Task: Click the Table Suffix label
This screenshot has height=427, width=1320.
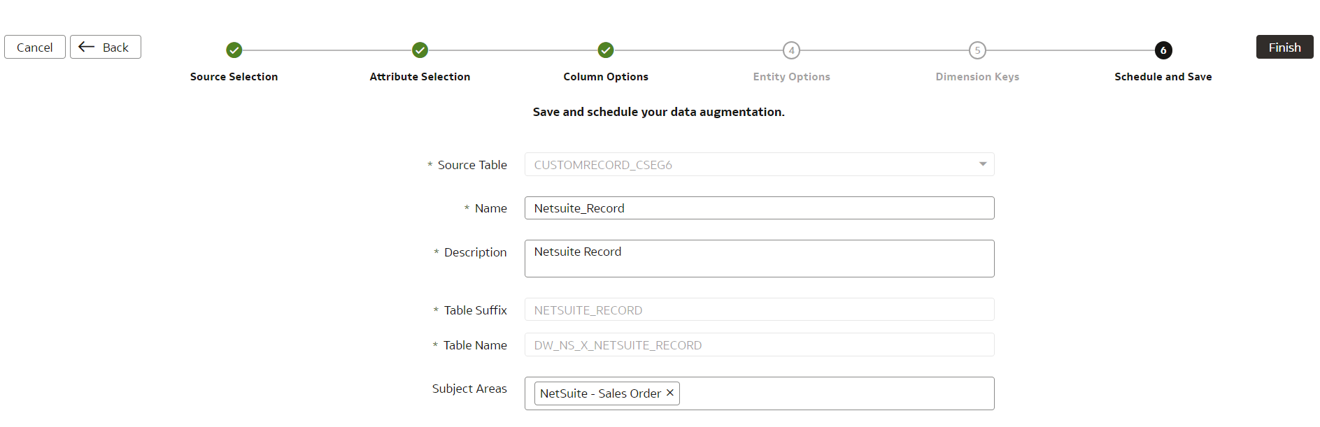Action: click(475, 310)
